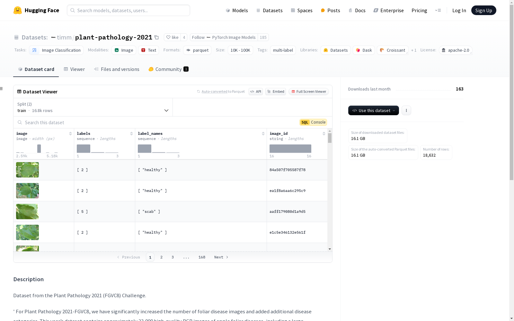Click the image_id cell aaff179080d1a9d5
The width and height of the screenshot is (514, 321).
pyautogui.click(x=297, y=212)
